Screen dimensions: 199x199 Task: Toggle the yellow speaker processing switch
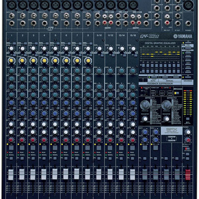pos(177,93)
